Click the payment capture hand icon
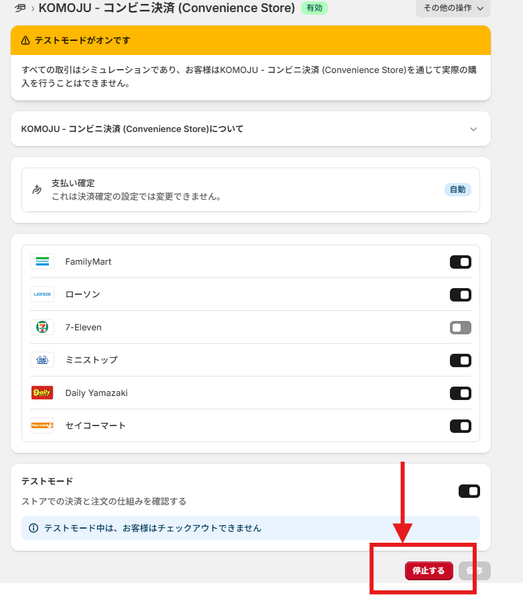The height and width of the screenshot is (595, 523). coord(37,190)
